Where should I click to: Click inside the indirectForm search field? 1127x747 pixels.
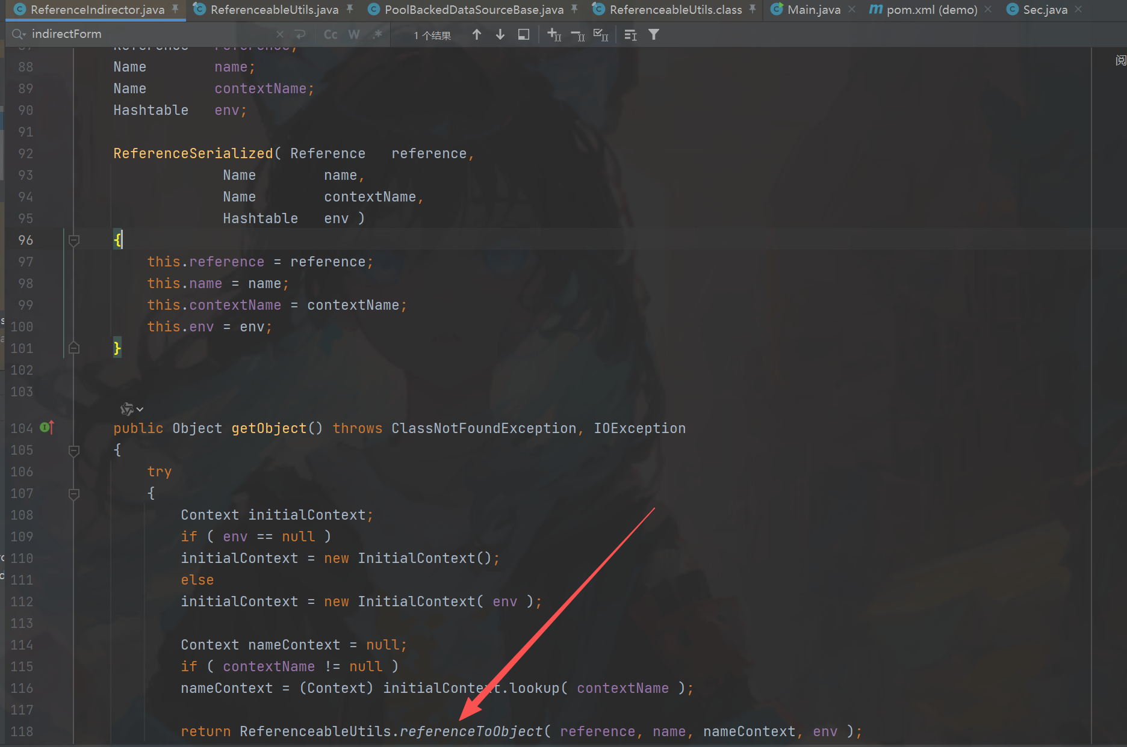tap(151, 34)
